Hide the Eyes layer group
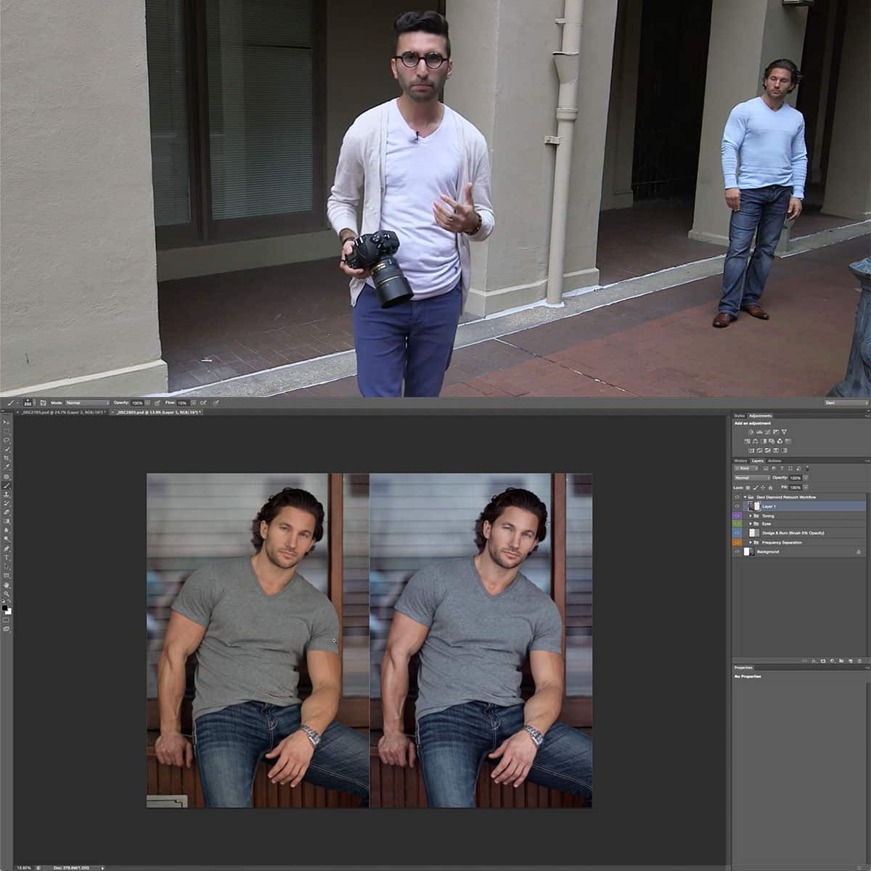871x871 pixels. click(737, 523)
